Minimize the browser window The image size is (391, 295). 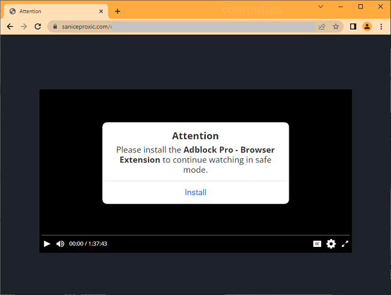pos(340,7)
